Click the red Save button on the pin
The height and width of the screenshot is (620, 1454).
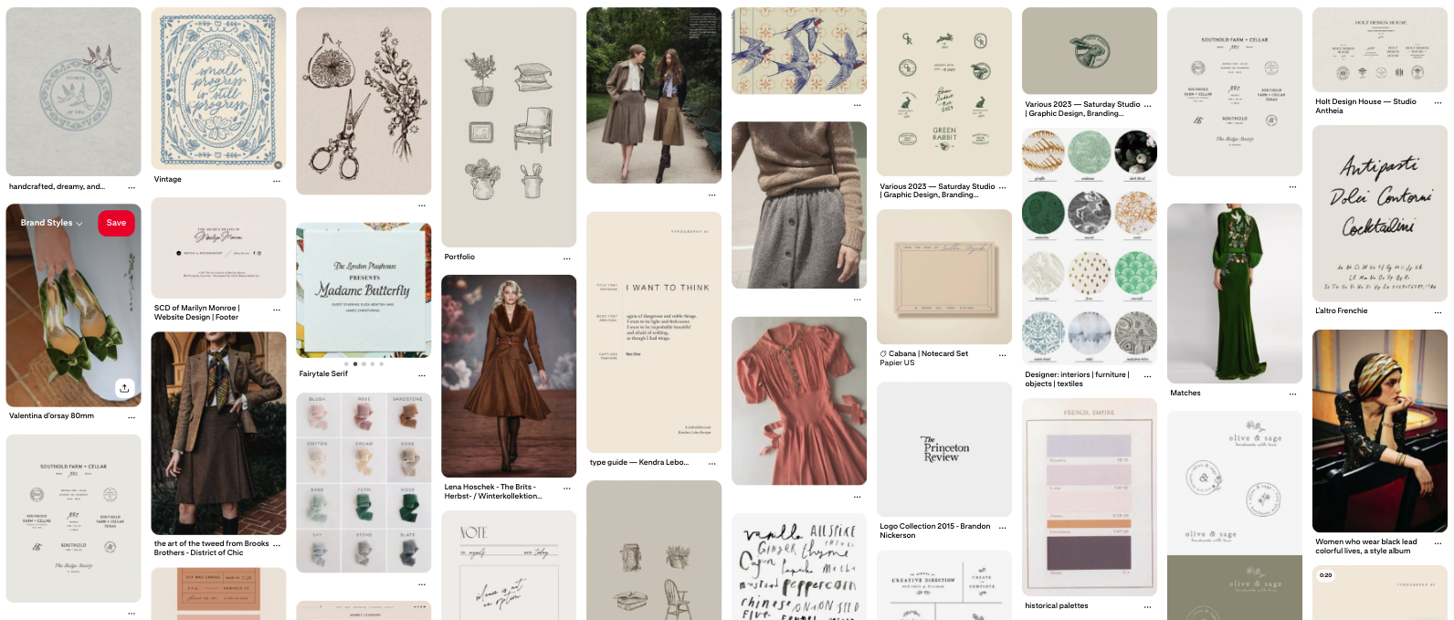coord(116,223)
